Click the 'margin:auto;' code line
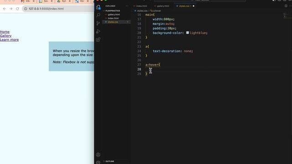Image resolution: width=292 pixels, height=164 pixels. tap(163, 24)
